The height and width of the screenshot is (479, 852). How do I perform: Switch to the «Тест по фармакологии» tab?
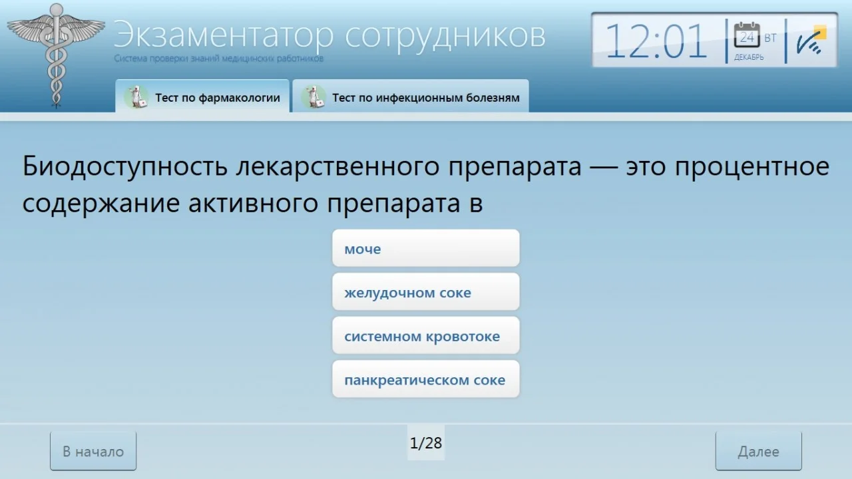click(216, 97)
